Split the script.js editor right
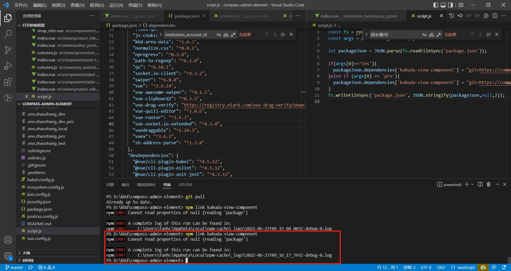The width and height of the screenshot is (511, 271). [495, 16]
